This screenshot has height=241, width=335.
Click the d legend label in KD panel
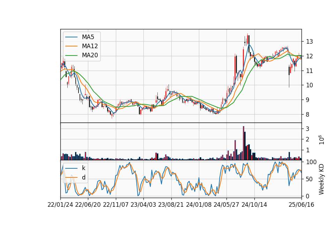point(83,177)
